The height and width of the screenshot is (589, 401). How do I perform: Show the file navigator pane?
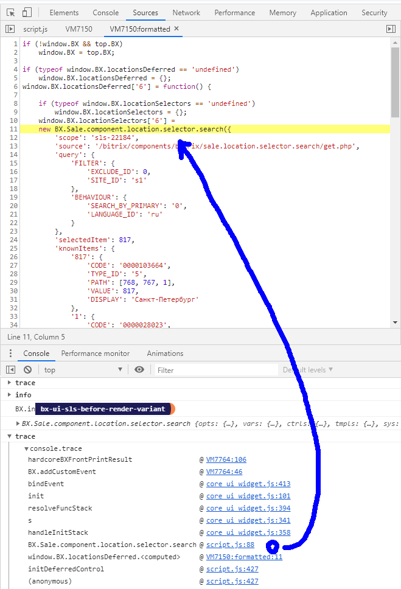(10, 29)
